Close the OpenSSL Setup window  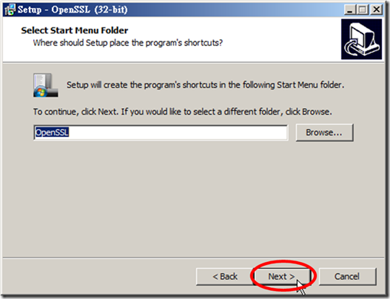pos(377,10)
